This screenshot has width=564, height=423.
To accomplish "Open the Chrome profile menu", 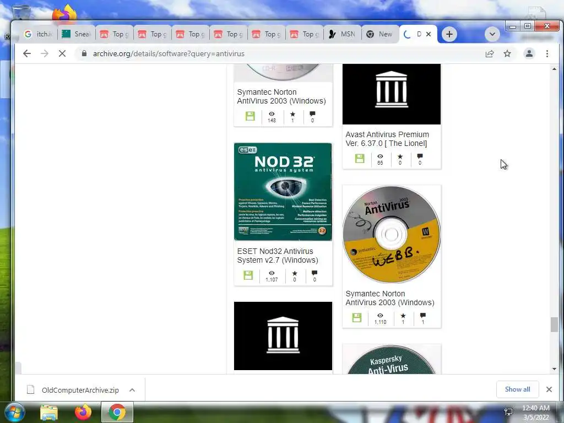I will click(529, 53).
